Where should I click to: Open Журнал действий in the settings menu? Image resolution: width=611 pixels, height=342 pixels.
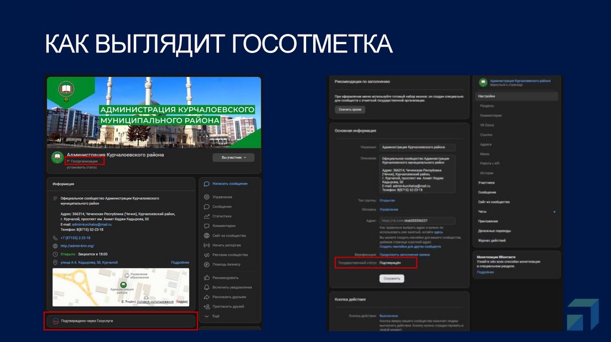492,240
